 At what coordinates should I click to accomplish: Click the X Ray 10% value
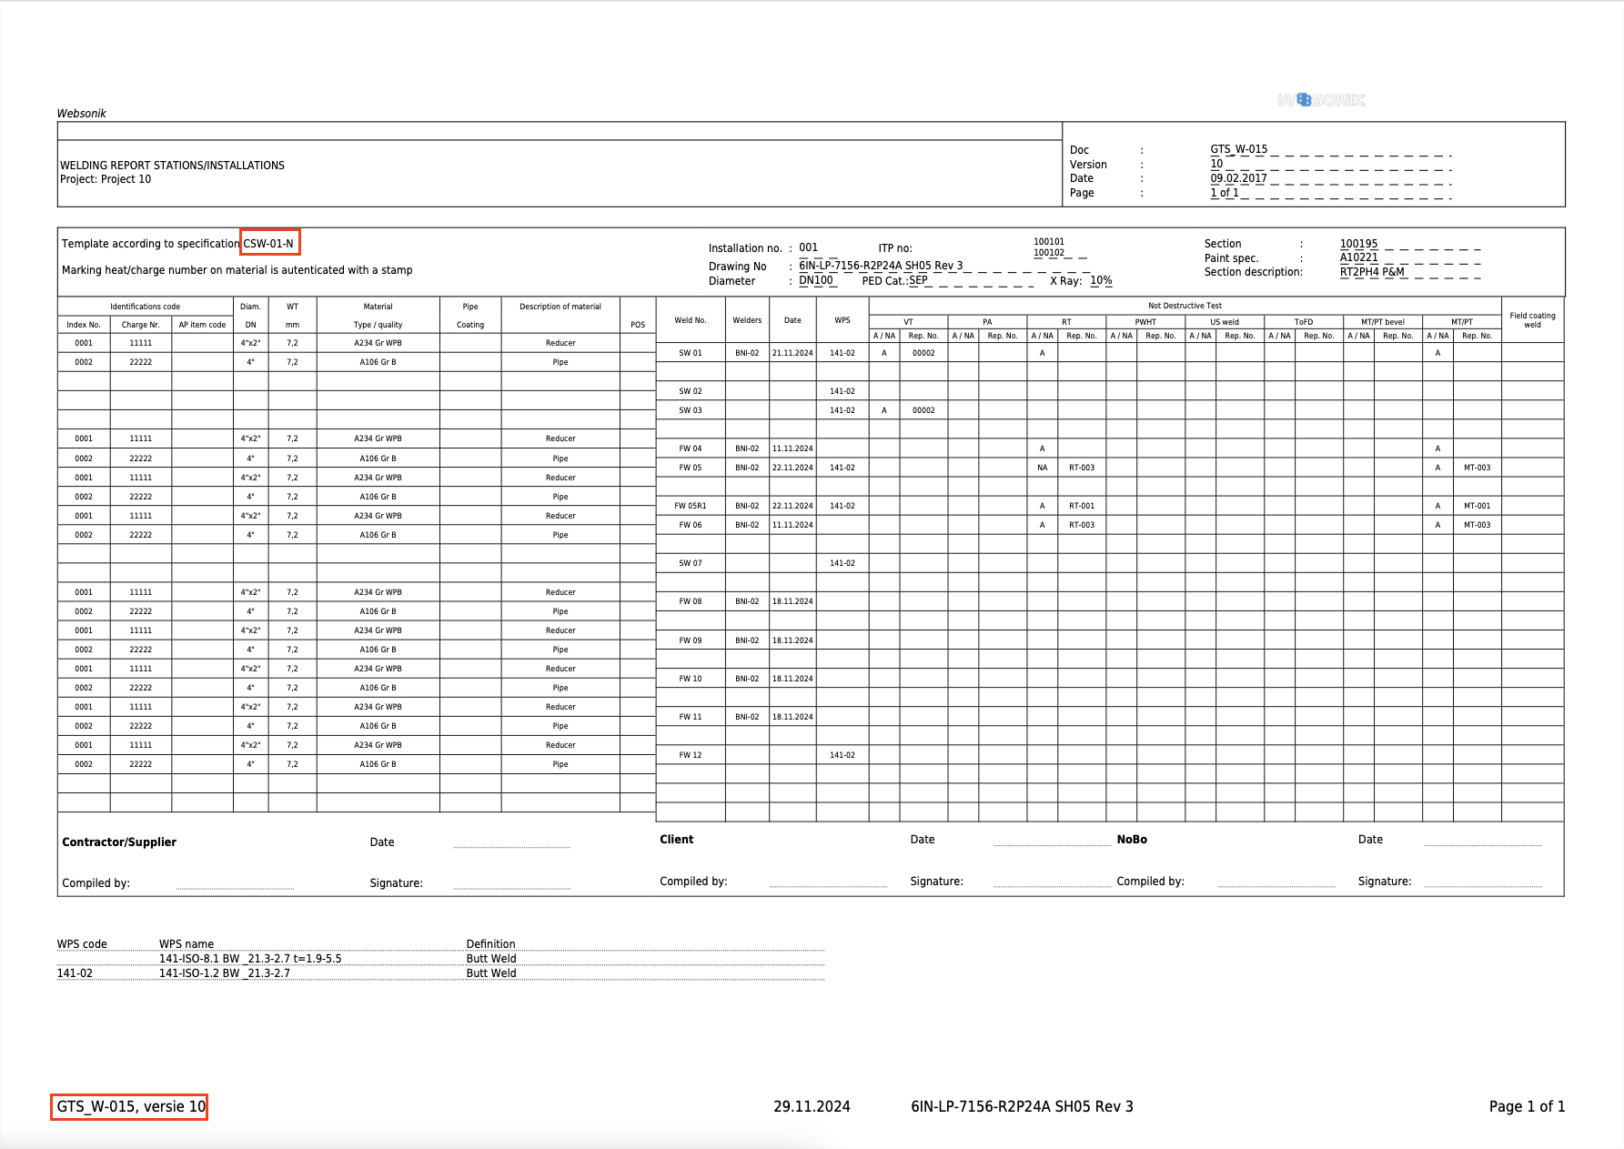tap(1101, 280)
